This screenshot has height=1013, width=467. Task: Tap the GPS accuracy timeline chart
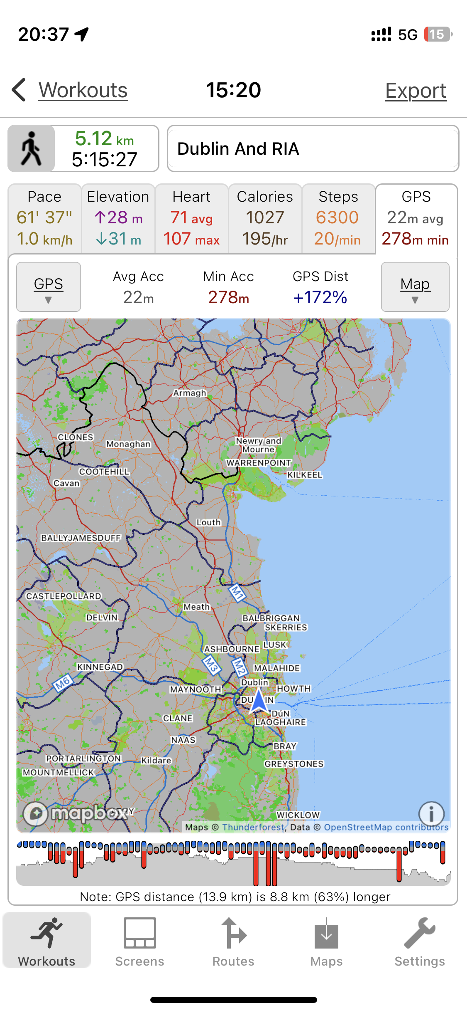[x=233, y=862]
